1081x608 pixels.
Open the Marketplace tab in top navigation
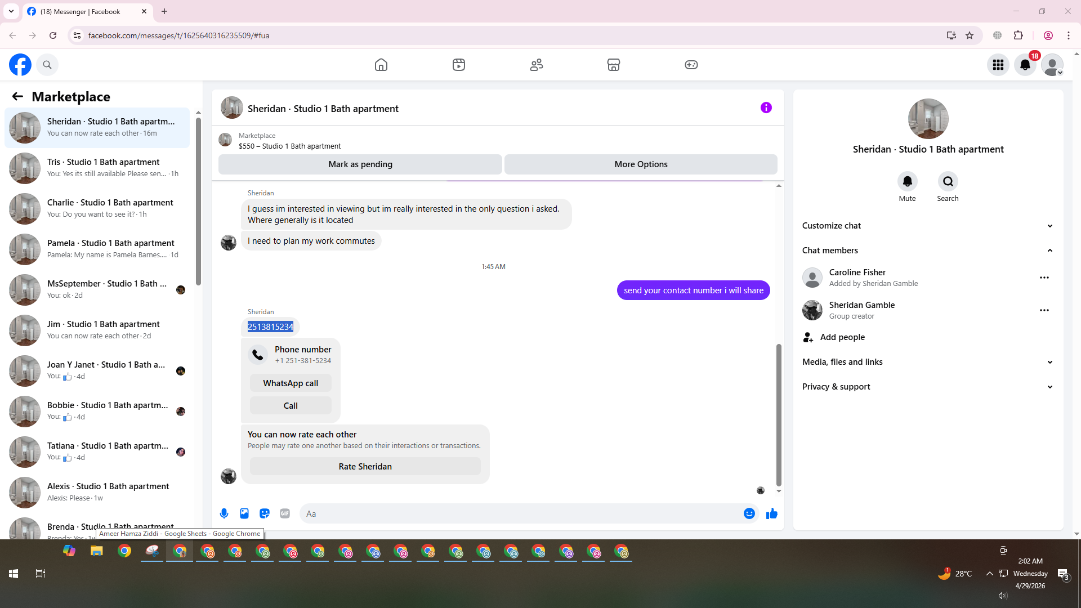(613, 65)
